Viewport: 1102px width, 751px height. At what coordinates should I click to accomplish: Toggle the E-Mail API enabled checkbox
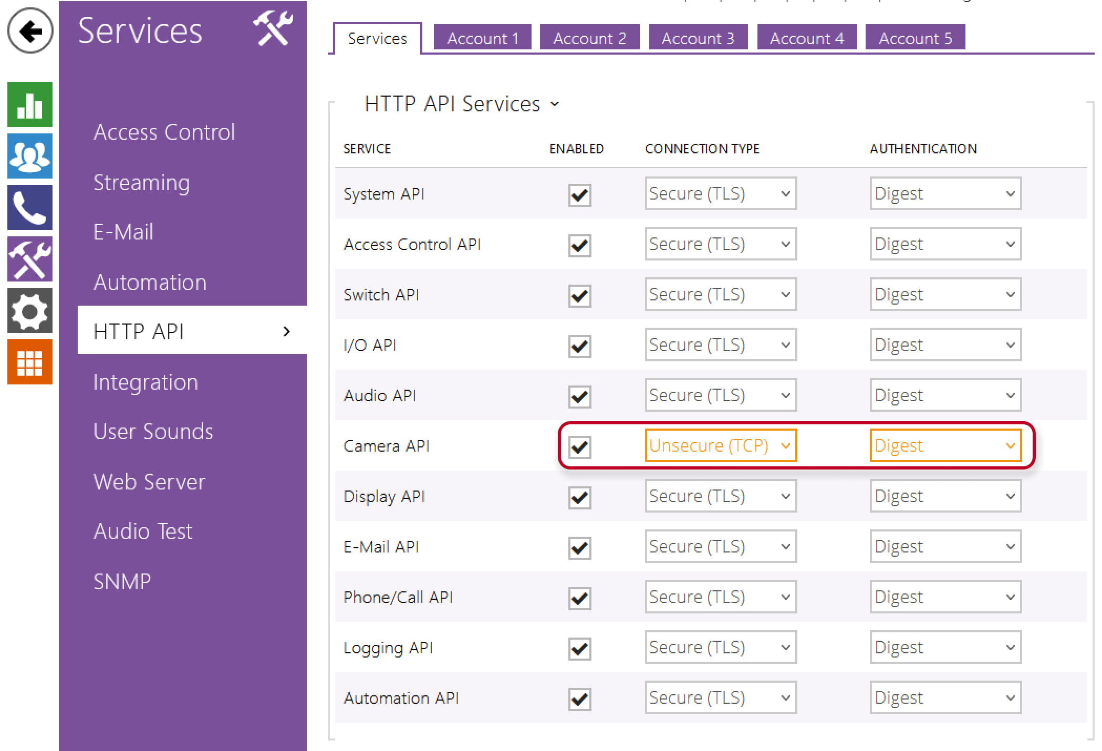point(580,548)
